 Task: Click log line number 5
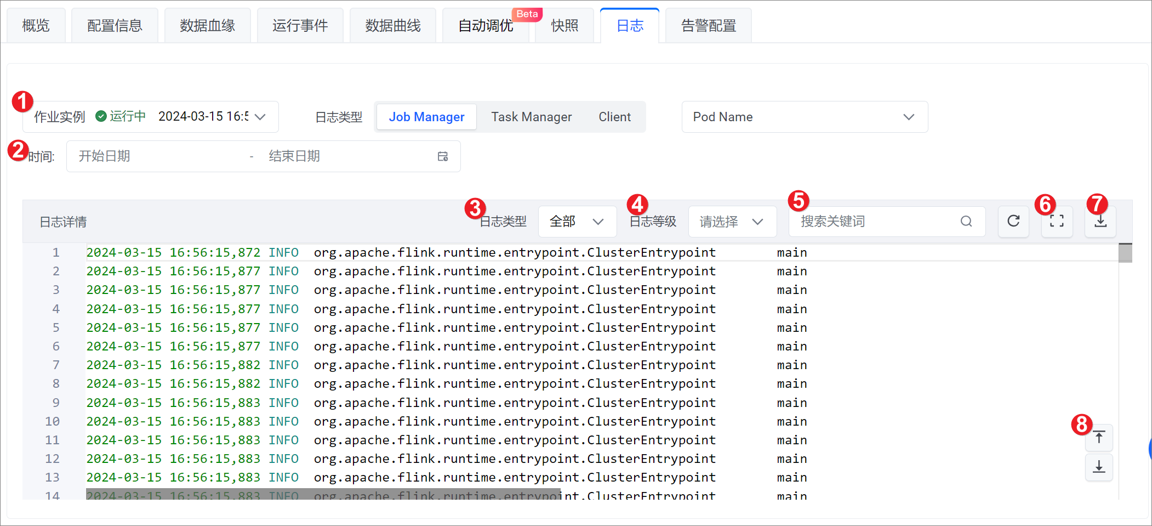click(56, 327)
